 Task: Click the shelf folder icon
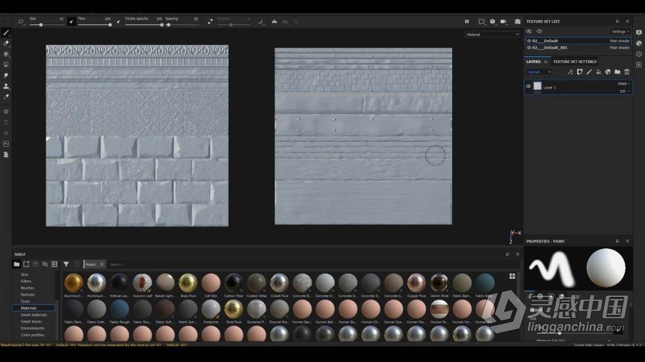pos(17,264)
